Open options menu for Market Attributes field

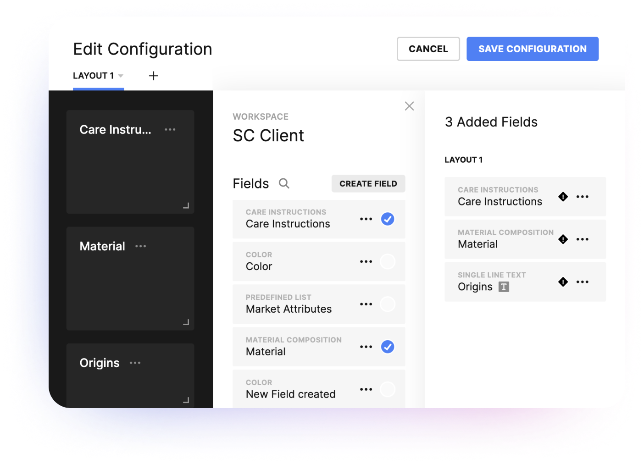point(366,304)
